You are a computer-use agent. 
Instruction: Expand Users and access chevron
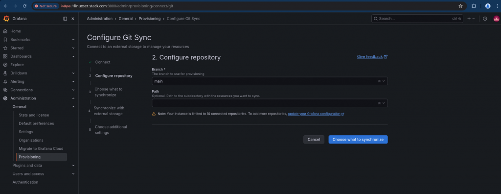(x=73, y=174)
